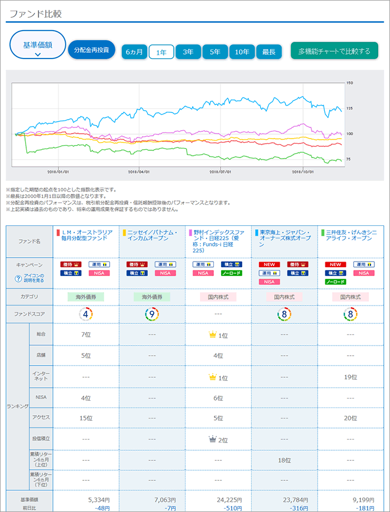Click the 優待 badge under LM・オーストラリア fund
The height and width of the screenshot is (512, 390).
point(71,264)
